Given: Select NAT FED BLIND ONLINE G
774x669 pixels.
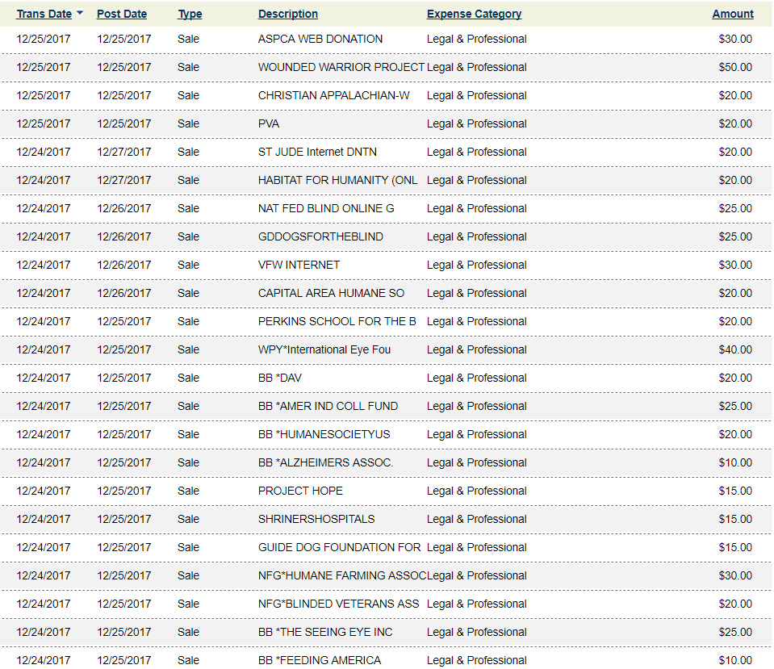Looking at the screenshot, I should [326, 208].
